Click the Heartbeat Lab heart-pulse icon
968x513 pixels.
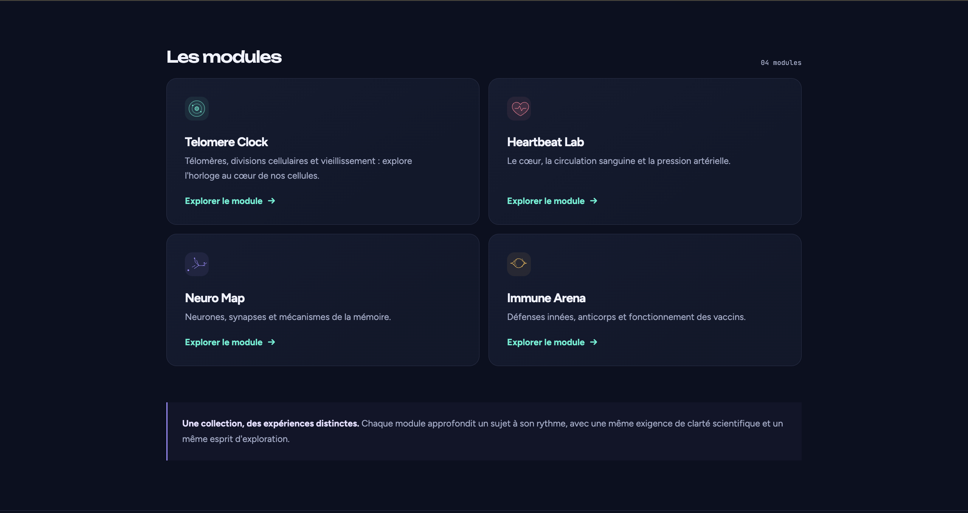pos(519,109)
